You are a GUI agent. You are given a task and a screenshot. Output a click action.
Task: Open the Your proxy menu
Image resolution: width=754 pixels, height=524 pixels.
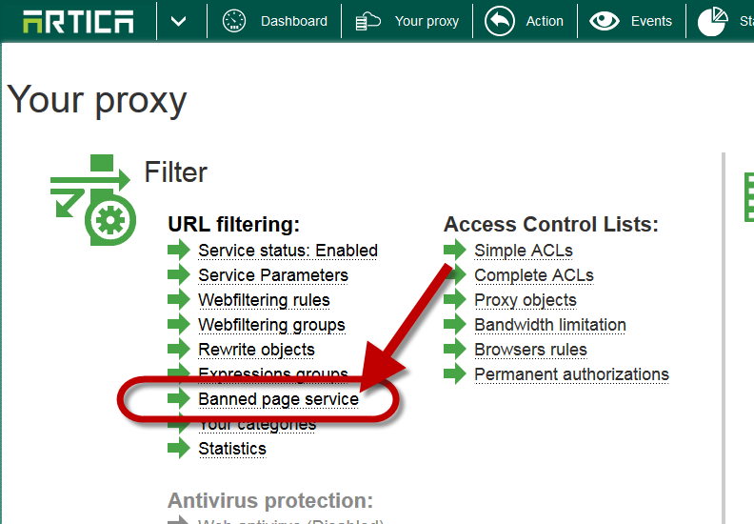click(427, 21)
